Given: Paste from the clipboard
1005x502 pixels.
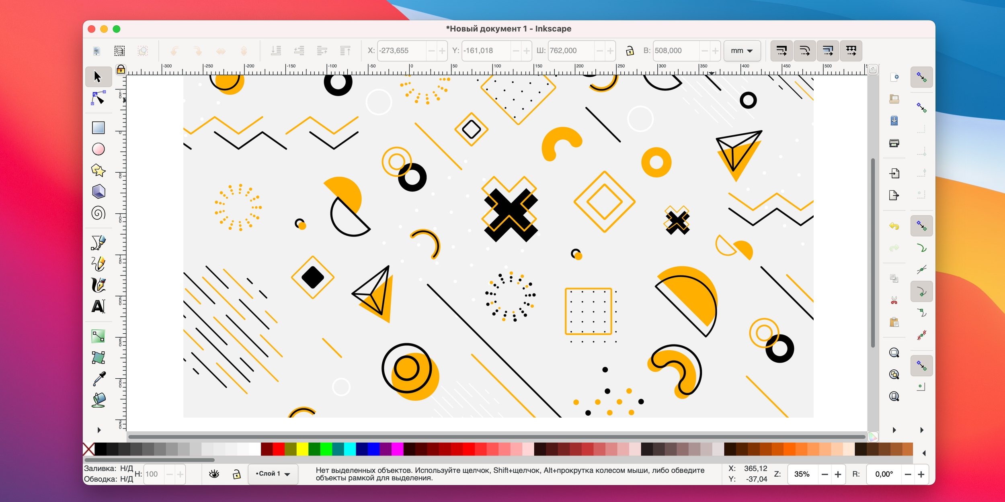Looking at the screenshot, I should [894, 322].
